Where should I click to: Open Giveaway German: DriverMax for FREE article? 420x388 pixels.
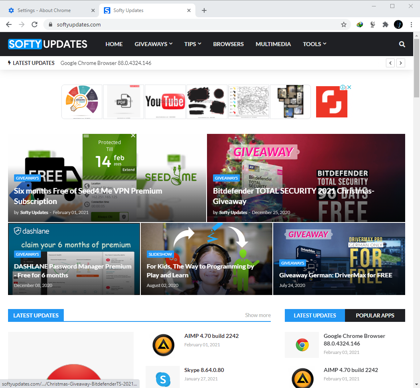(336, 275)
